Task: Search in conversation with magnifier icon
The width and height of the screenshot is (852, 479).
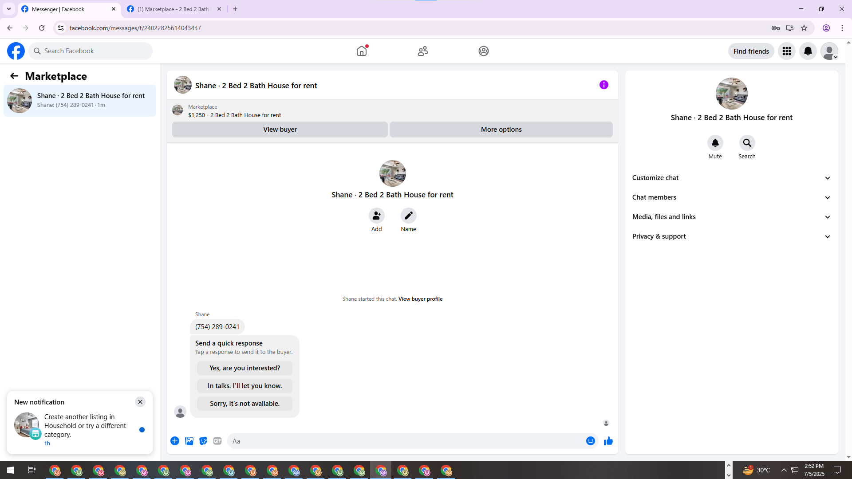Action: click(x=747, y=143)
